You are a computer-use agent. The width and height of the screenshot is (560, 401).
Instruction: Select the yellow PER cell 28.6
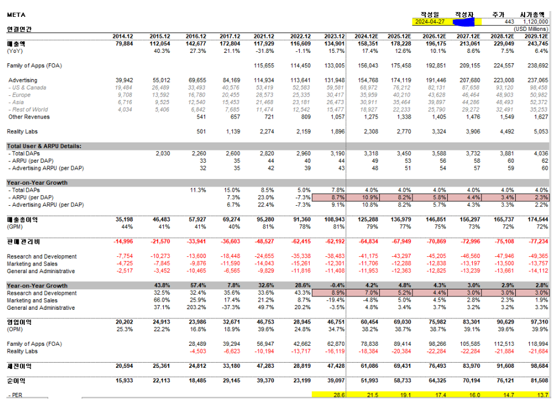point(329,395)
